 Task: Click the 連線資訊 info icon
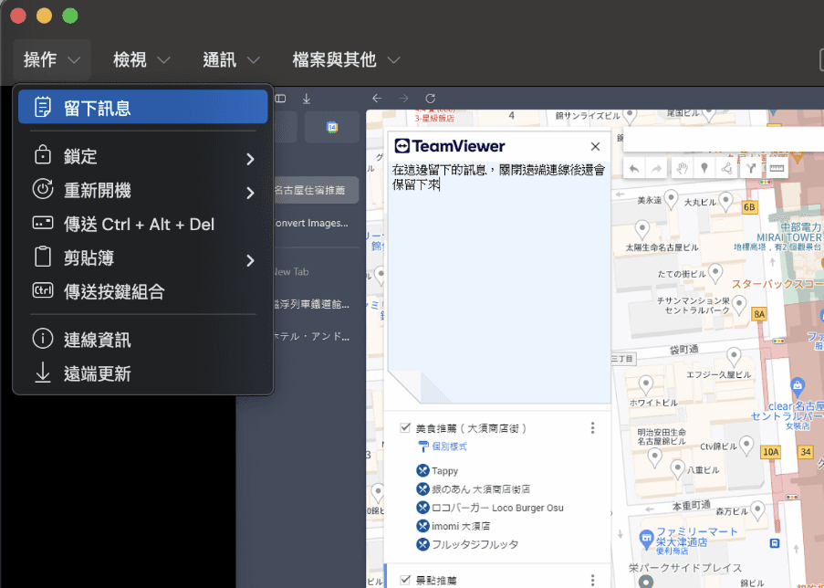click(43, 339)
